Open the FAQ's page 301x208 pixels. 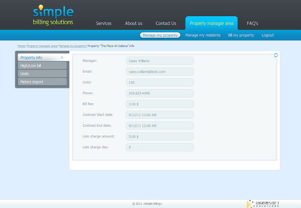click(252, 23)
